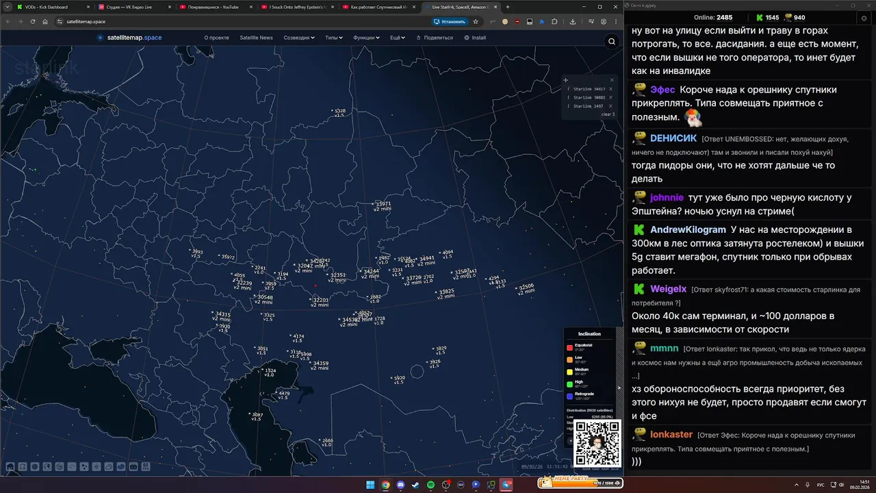Click satellite 5328 v1.5 on map

coord(339,112)
